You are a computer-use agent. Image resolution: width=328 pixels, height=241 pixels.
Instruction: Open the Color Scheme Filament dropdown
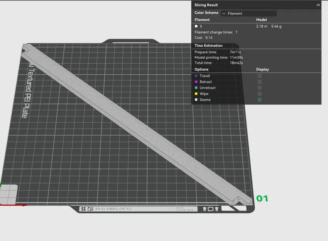[249, 13]
